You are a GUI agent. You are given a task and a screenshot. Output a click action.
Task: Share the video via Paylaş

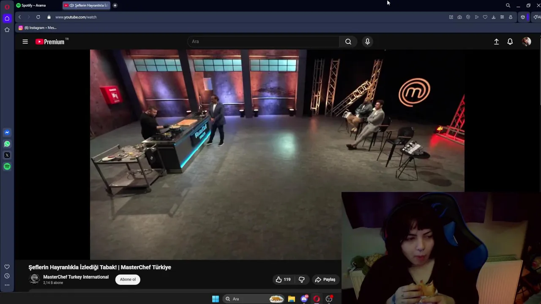pos(325,280)
